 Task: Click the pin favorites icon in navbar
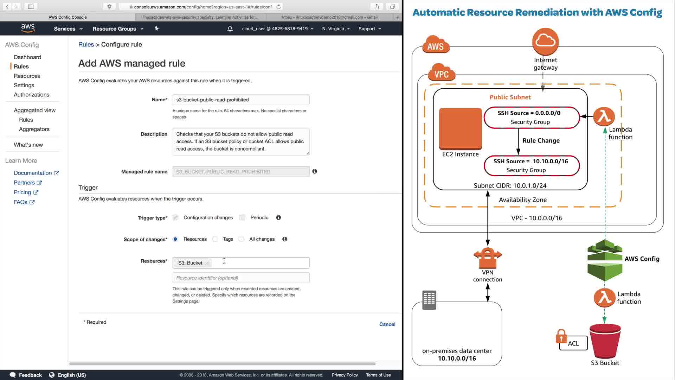156,28
